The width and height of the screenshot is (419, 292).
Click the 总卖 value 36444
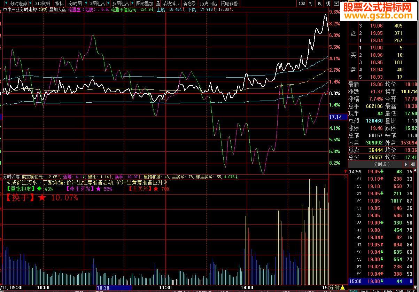375,150
